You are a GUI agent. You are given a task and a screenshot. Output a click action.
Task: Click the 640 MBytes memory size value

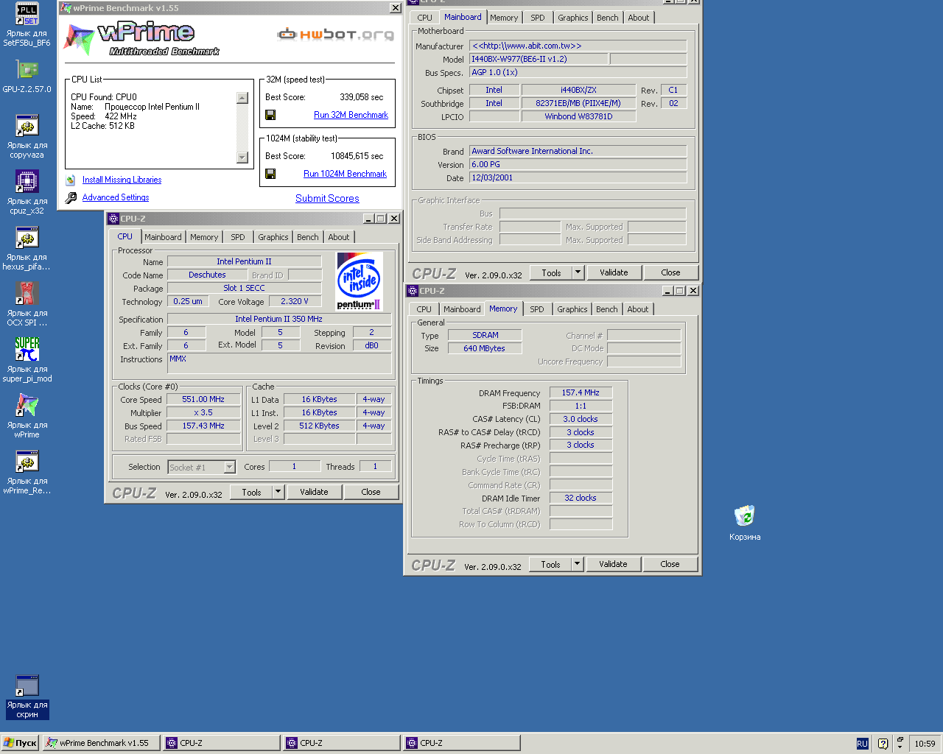coord(484,348)
